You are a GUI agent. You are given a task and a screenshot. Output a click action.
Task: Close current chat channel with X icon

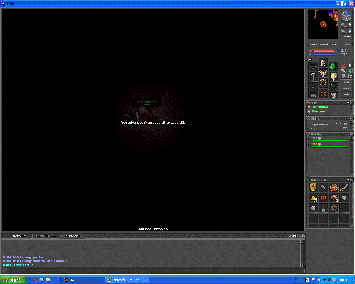tap(290, 236)
